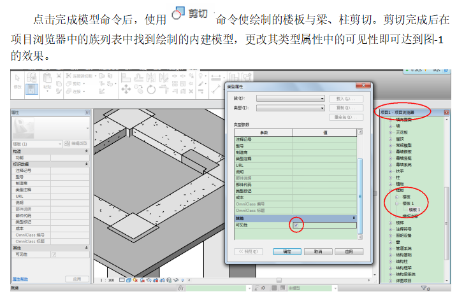457x301 pixels.
Task: Expand the 屋顶 node in project browser
Action: point(390,139)
